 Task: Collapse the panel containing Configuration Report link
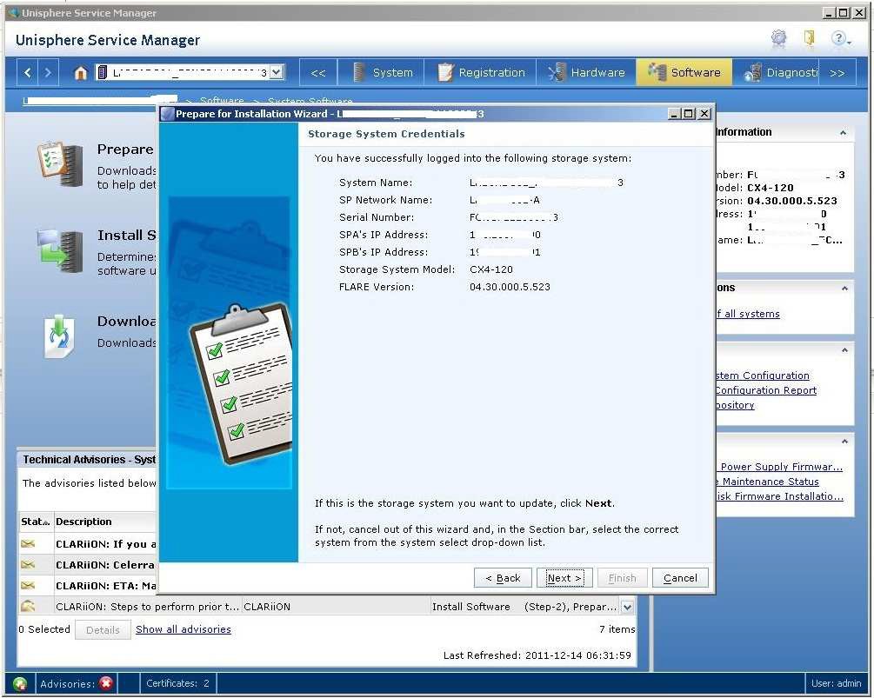844,350
